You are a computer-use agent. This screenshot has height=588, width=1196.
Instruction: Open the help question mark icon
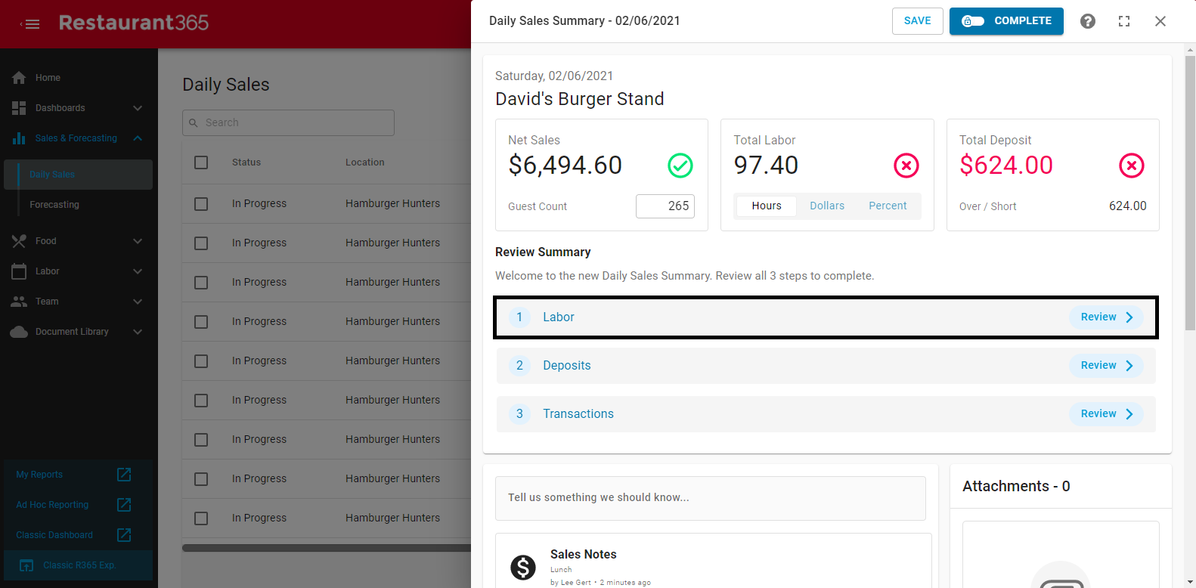(1088, 21)
